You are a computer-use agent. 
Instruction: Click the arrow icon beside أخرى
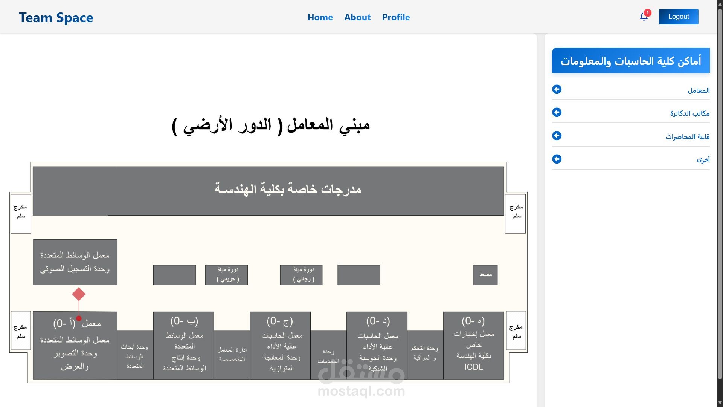557,159
